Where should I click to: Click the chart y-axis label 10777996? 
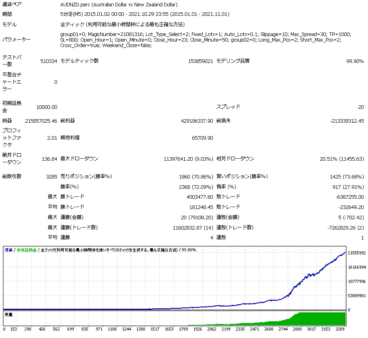[357, 281]
